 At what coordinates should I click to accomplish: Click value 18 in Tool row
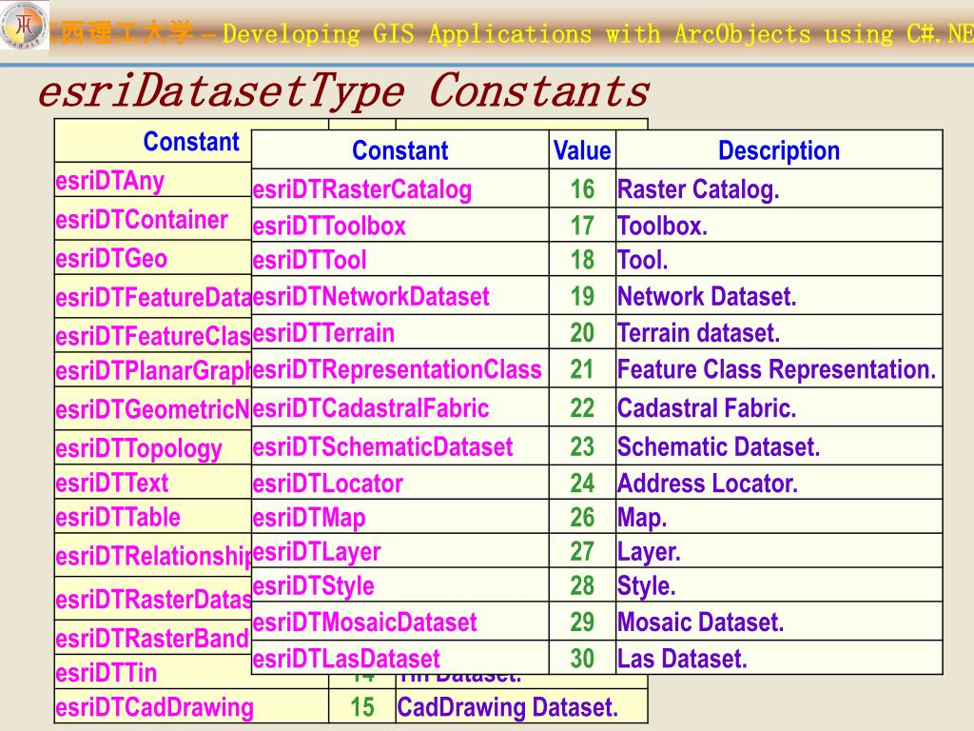click(582, 260)
